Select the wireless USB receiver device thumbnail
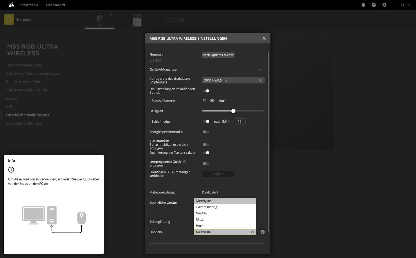The height and width of the screenshot is (258, 416). 137,20
